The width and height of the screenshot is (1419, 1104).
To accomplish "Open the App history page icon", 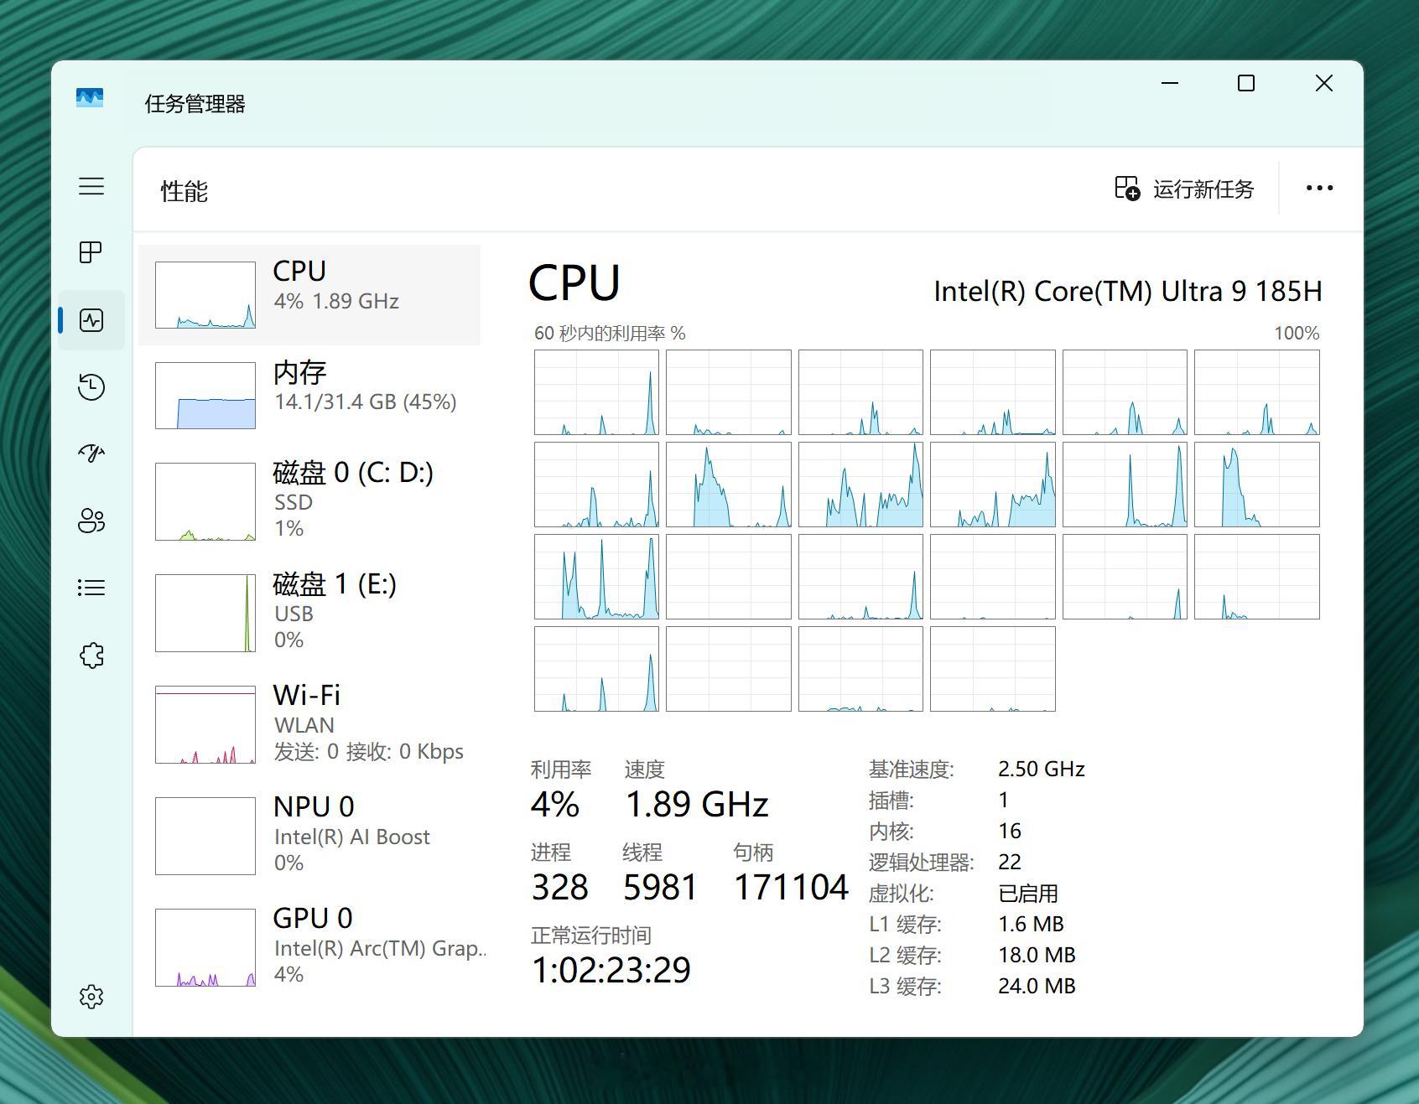I will (x=91, y=386).
